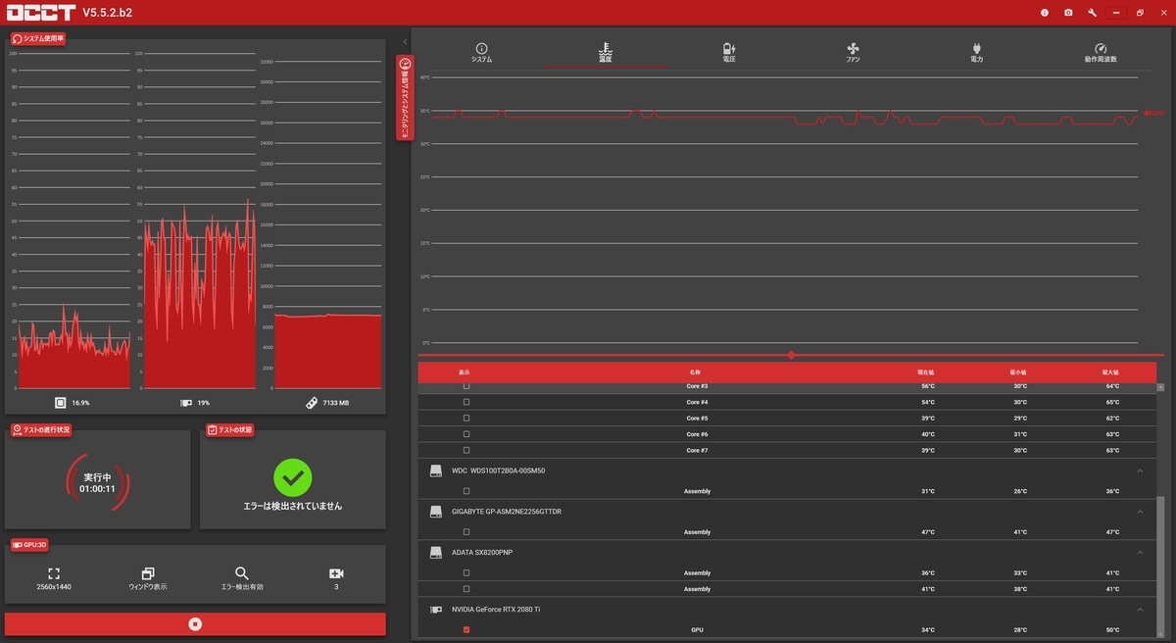Viewport: 1176px width, 643px height.
Task: Click the OCCT logo
Action: coord(41,13)
